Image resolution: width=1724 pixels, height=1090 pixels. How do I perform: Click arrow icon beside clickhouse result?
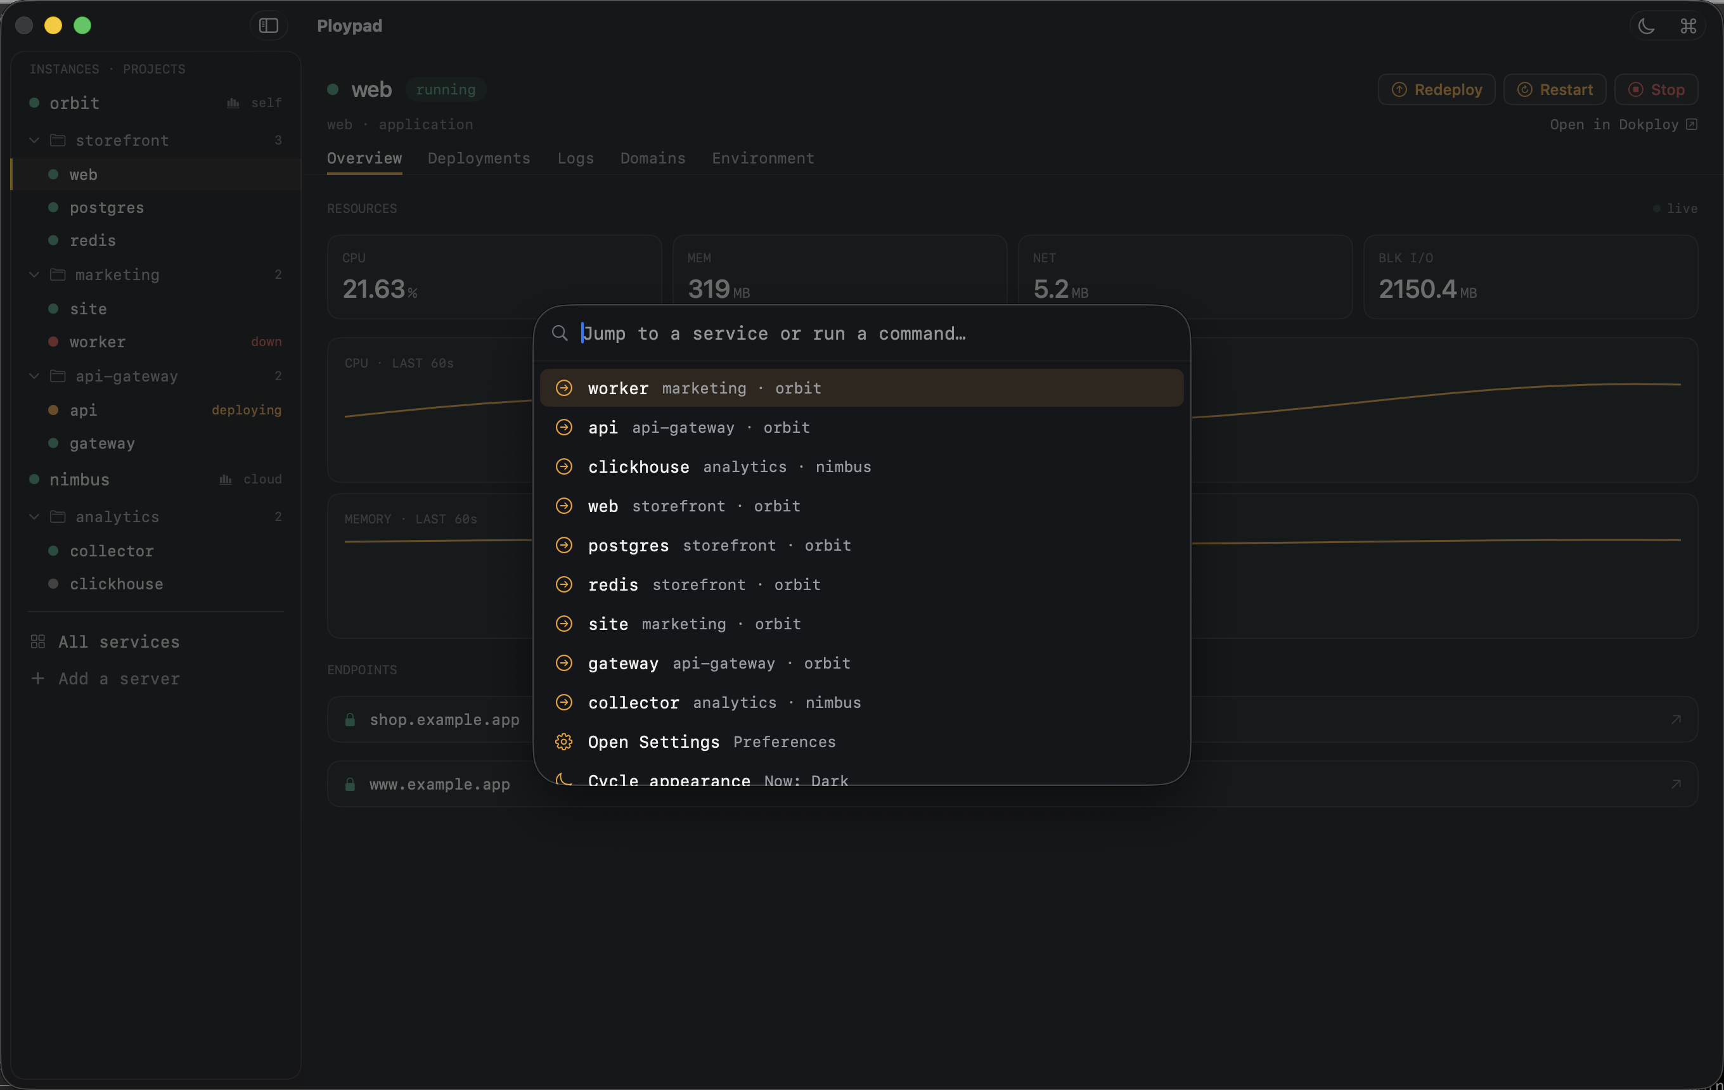pos(564,466)
